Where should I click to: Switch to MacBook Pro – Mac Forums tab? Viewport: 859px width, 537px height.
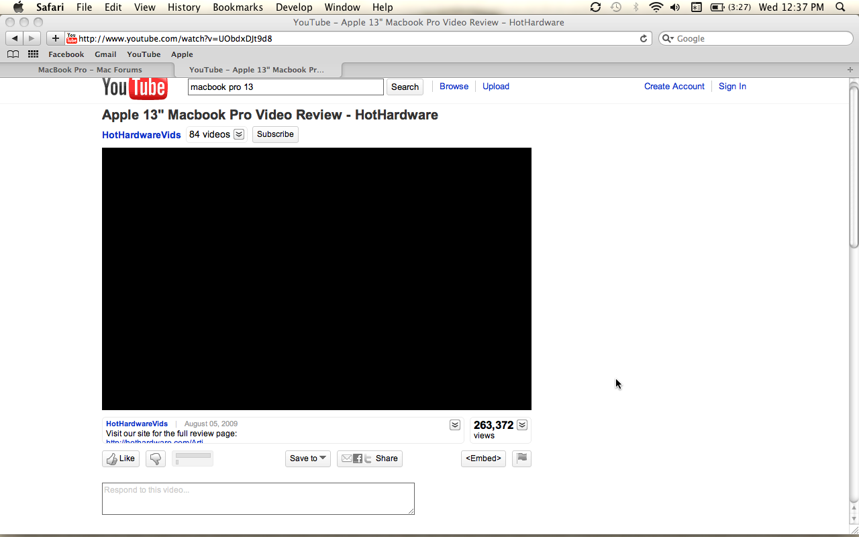click(x=90, y=70)
